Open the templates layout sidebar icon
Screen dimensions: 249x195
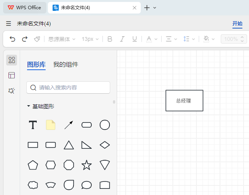[x=12, y=76]
